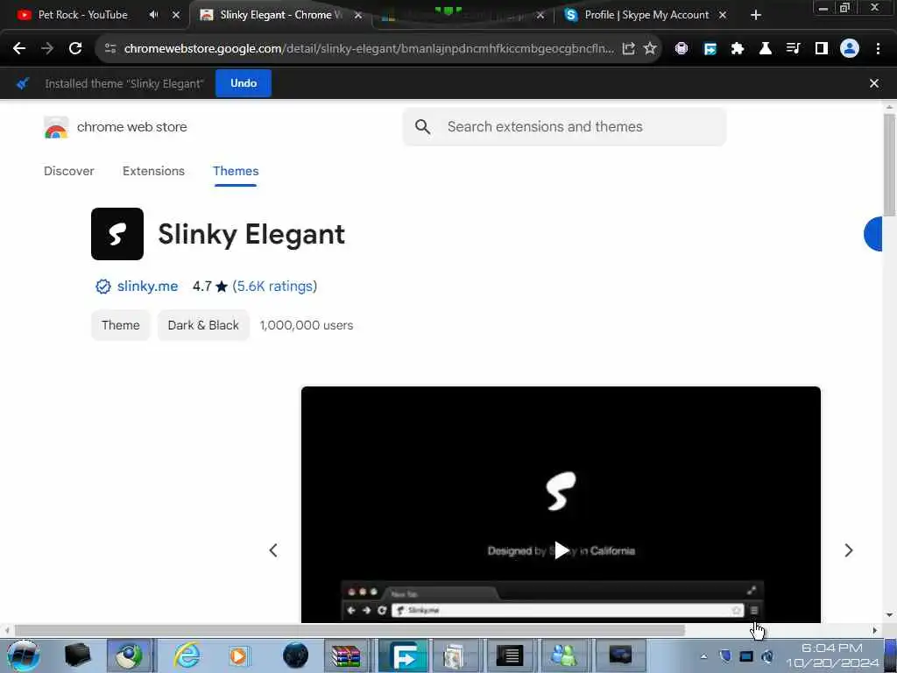Click the vertical scrollbar thumb
The height and width of the screenshot is (673, 897).
point(888,164)
